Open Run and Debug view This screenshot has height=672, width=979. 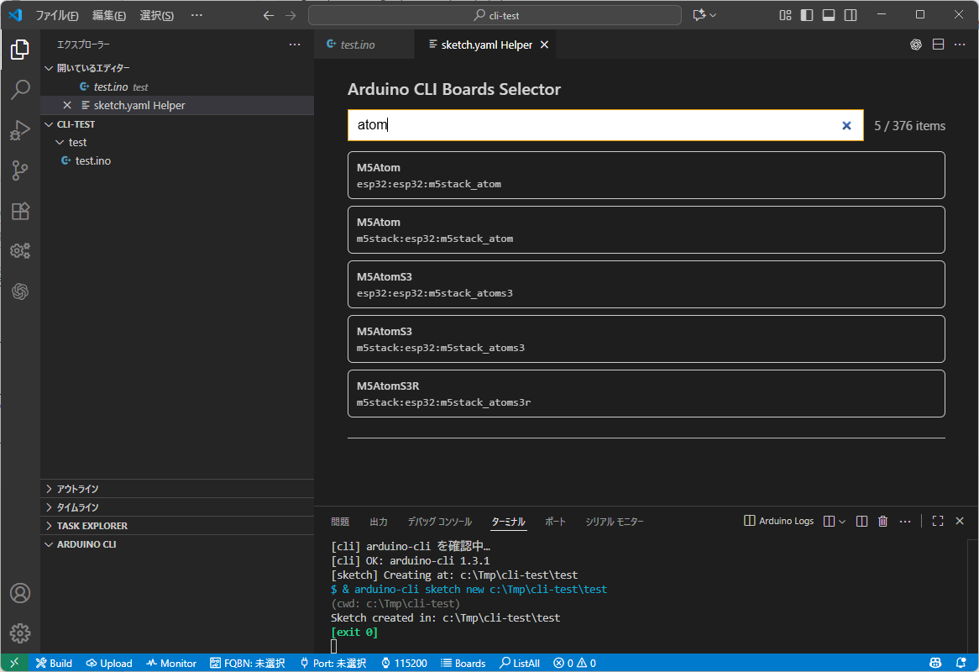[x=20, y=130]
